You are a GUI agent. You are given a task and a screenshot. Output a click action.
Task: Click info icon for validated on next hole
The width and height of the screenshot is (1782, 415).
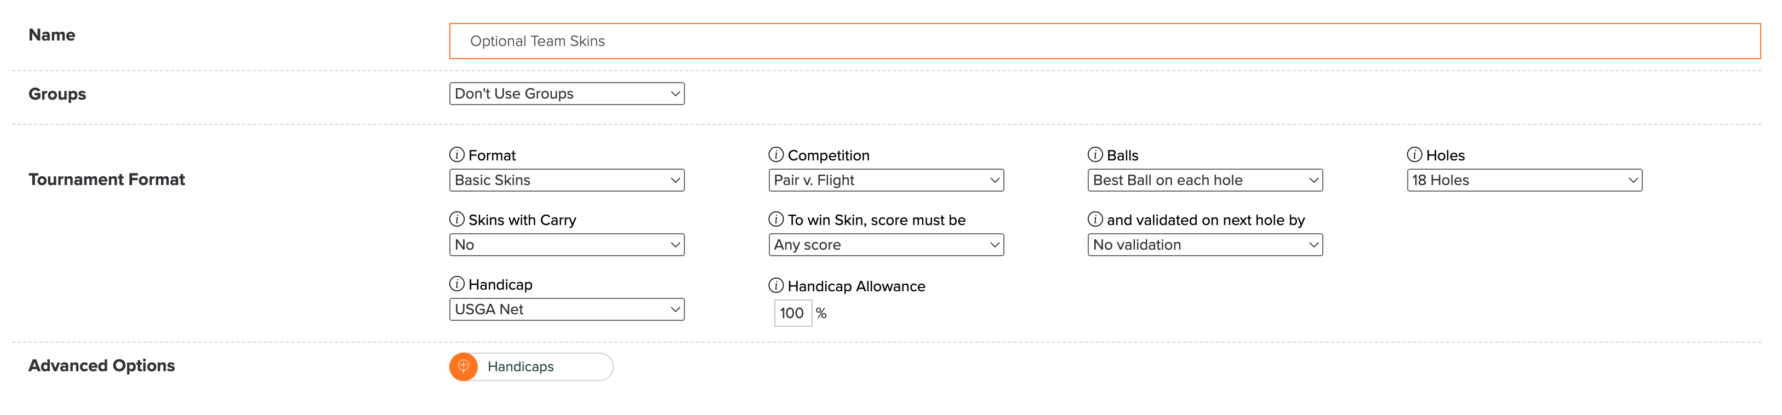coord(1095,219)
